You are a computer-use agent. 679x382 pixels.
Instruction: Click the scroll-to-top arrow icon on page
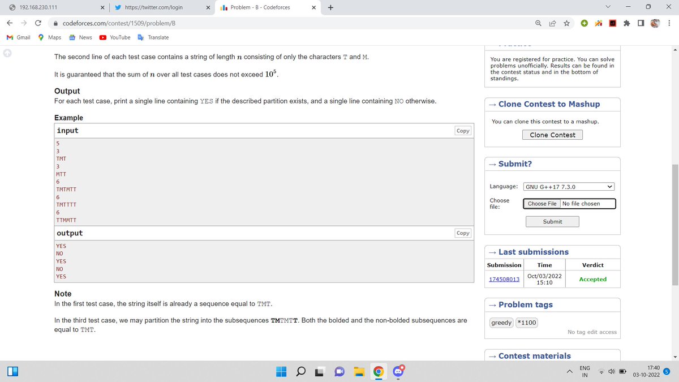pyautogui.click(x=8, y=53)
